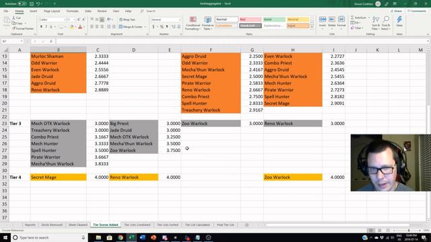Open the Clear menu
This screenshot has height=242, width=431.
pos(357,28)
